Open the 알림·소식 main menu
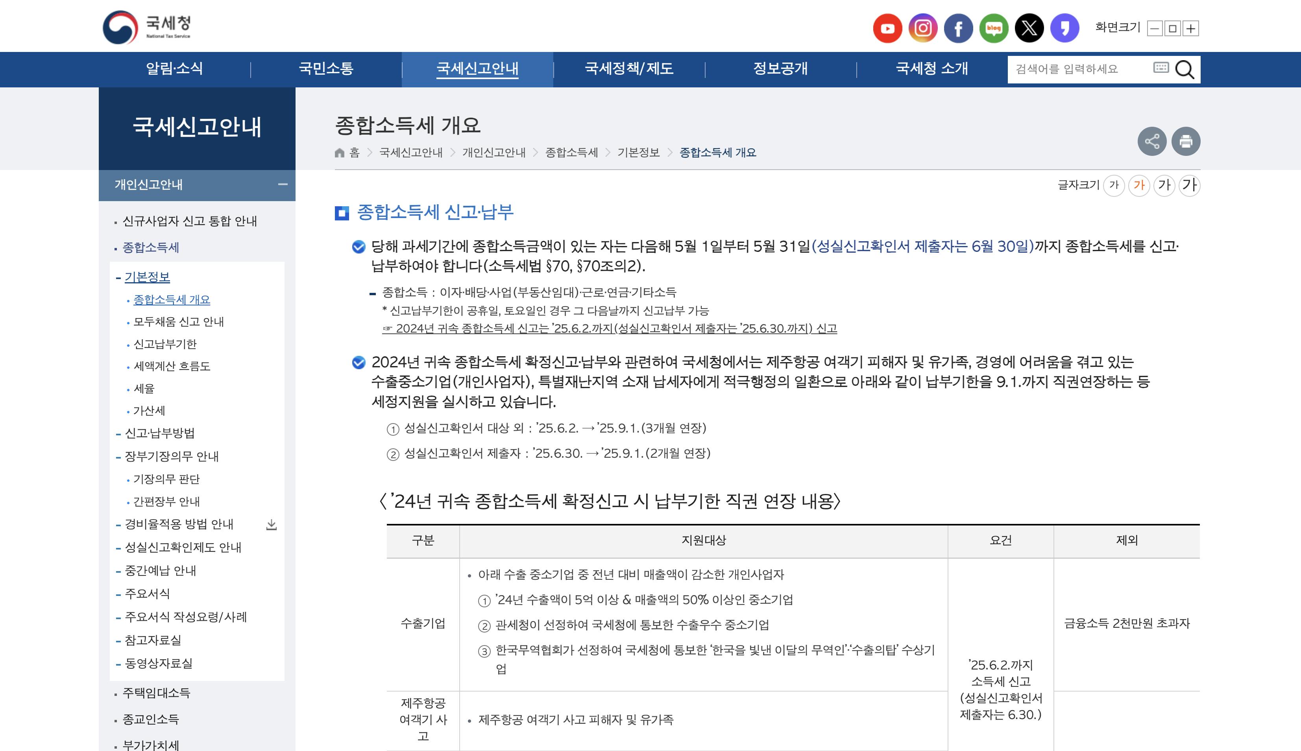1301x751 pixels. pos(174,68)
